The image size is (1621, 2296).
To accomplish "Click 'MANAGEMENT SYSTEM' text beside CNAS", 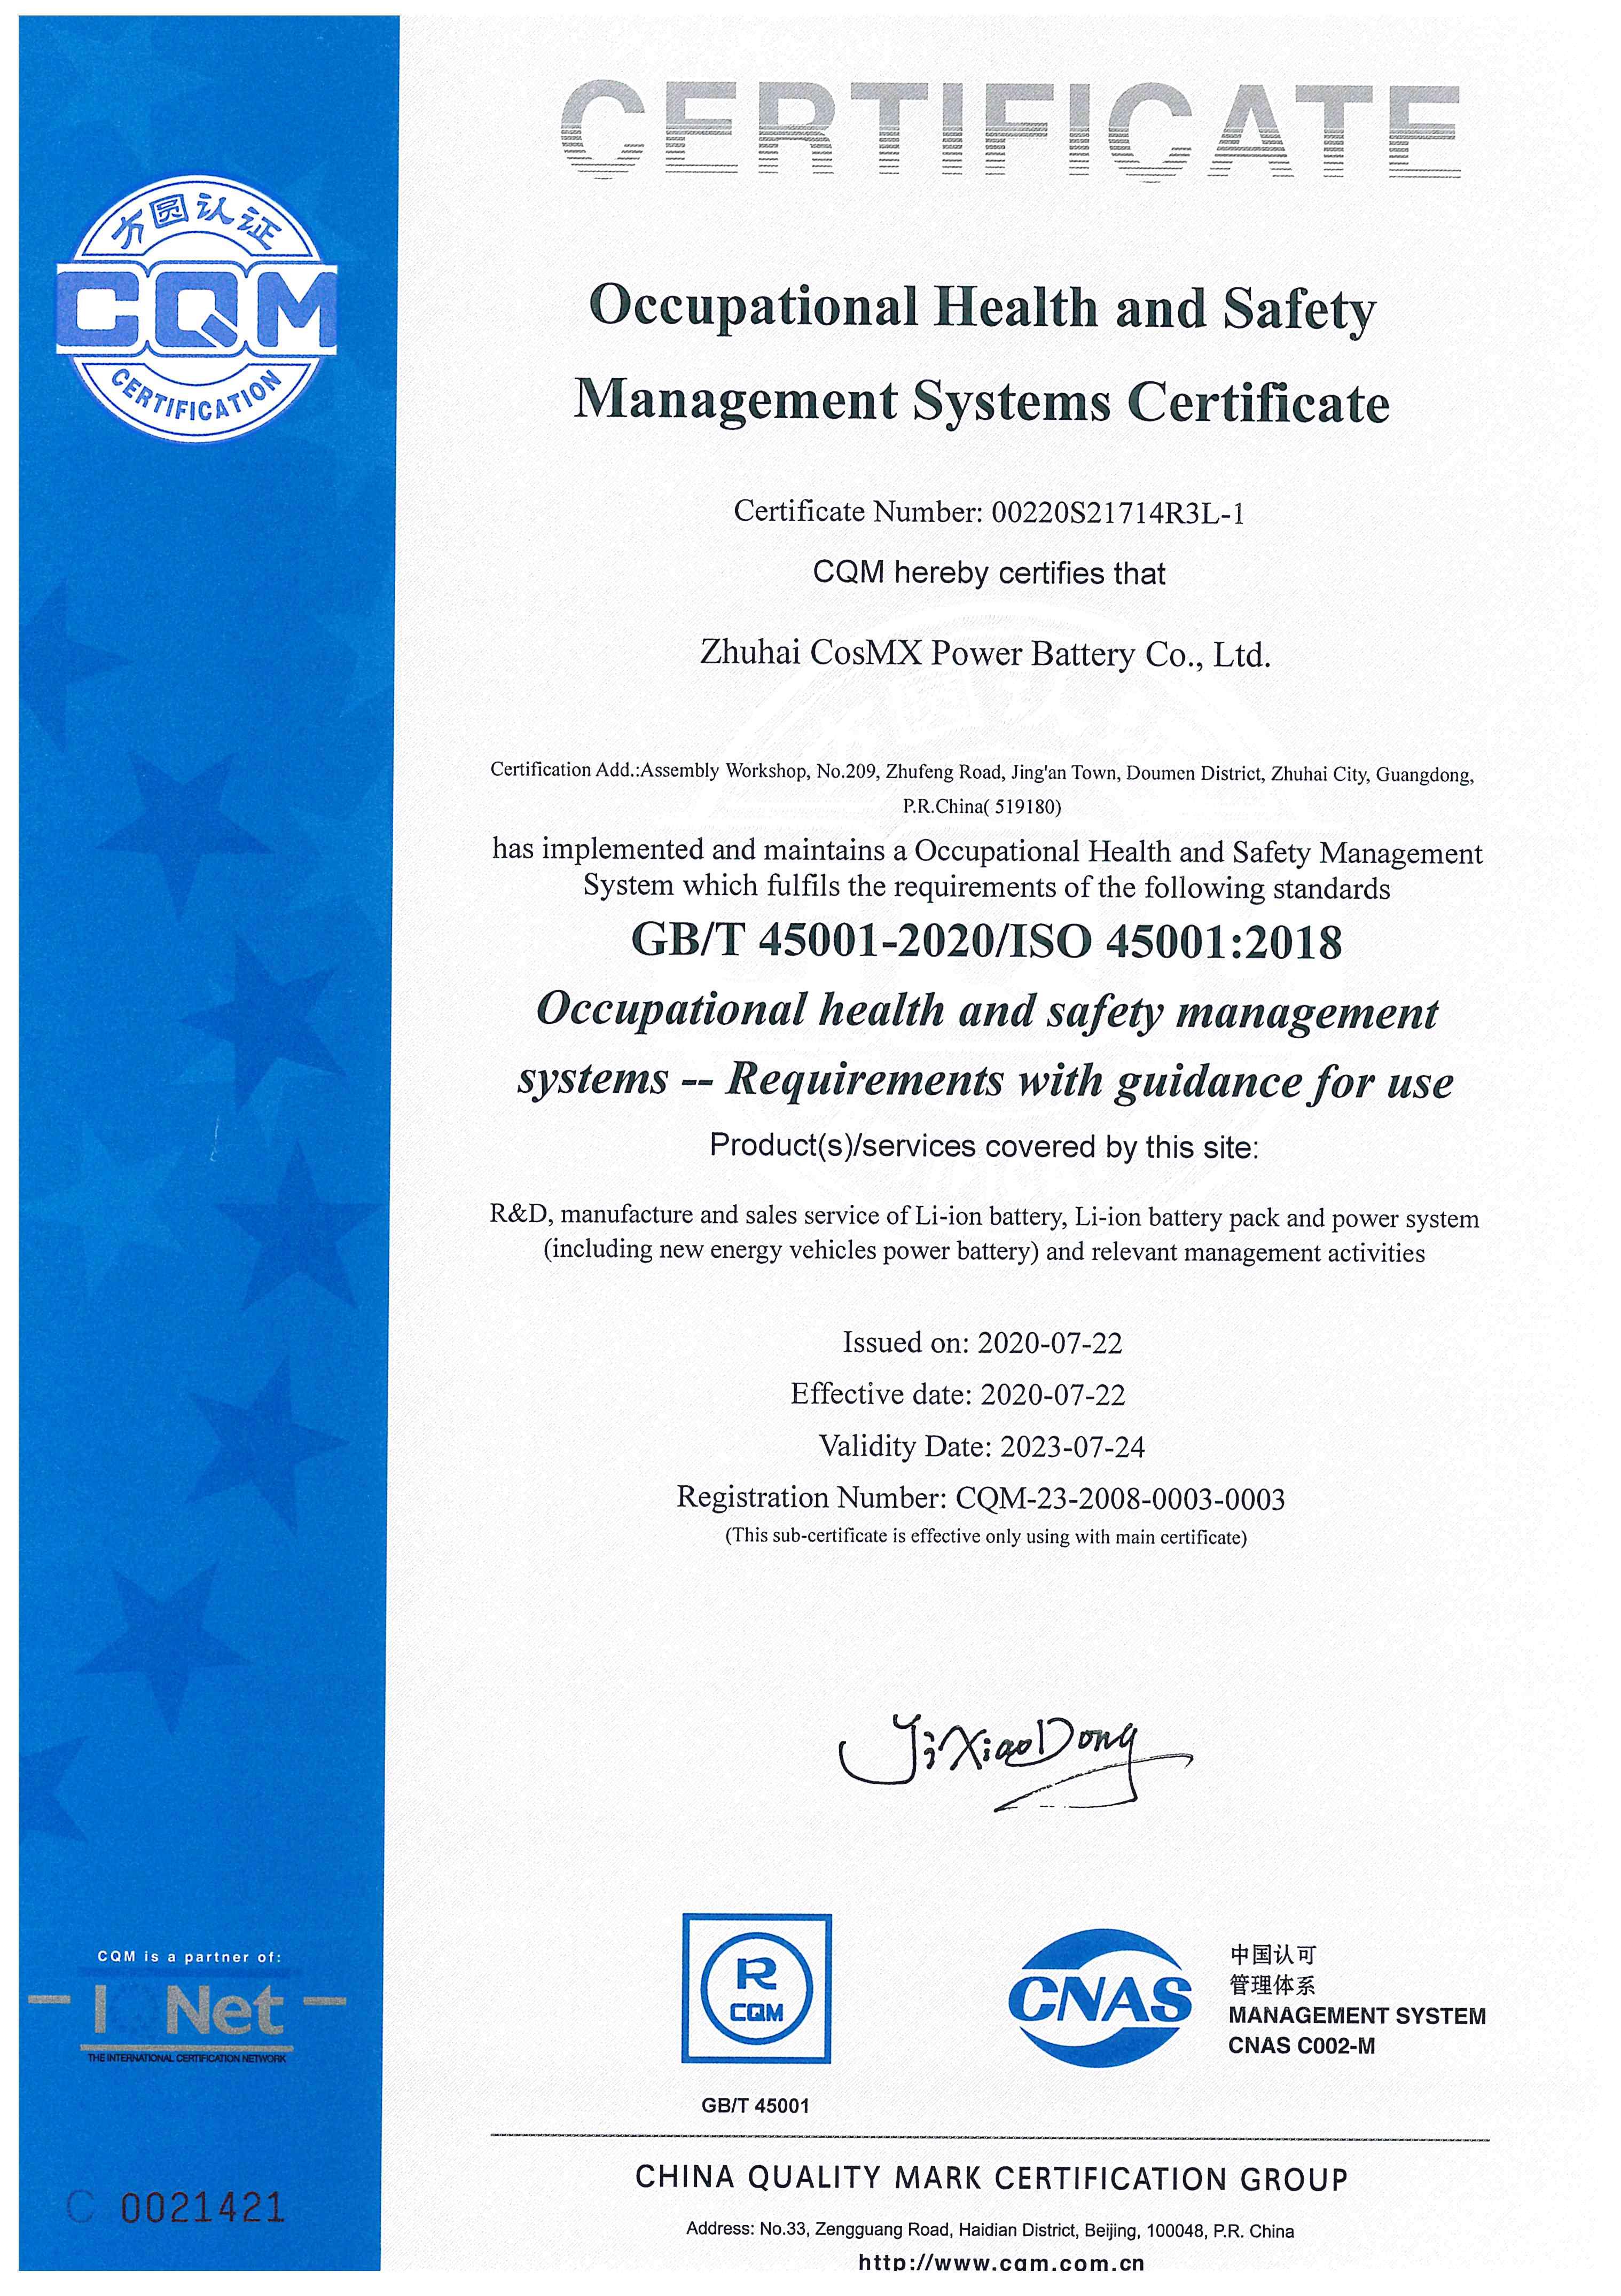I will click(x=1357, y=2016).
